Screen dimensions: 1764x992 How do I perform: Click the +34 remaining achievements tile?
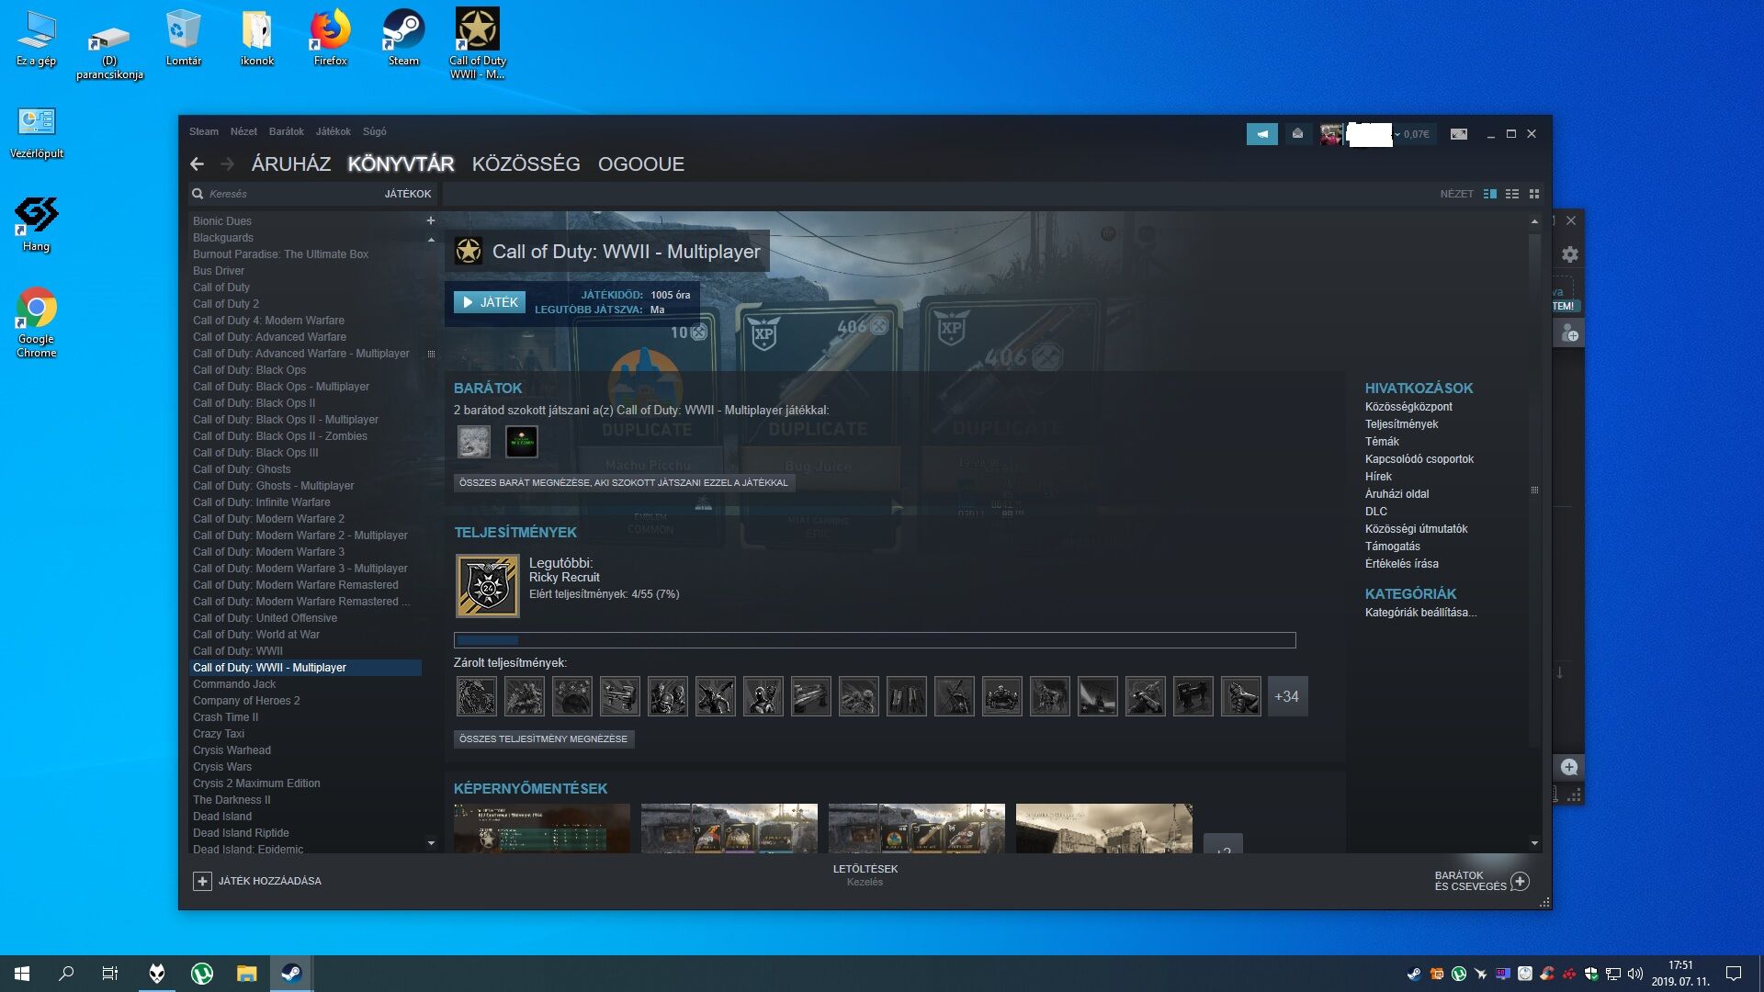(1287, 696)
